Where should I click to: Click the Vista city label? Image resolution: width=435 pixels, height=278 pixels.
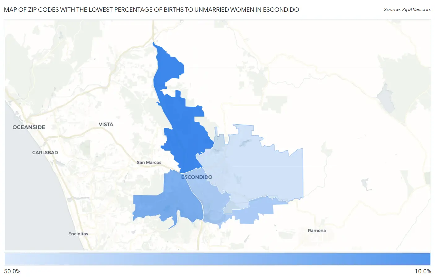(x=106, y=124)
